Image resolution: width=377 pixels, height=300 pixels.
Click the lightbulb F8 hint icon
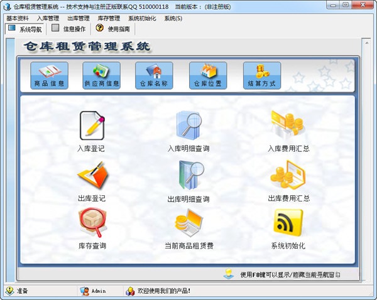(x=229, y=274)
